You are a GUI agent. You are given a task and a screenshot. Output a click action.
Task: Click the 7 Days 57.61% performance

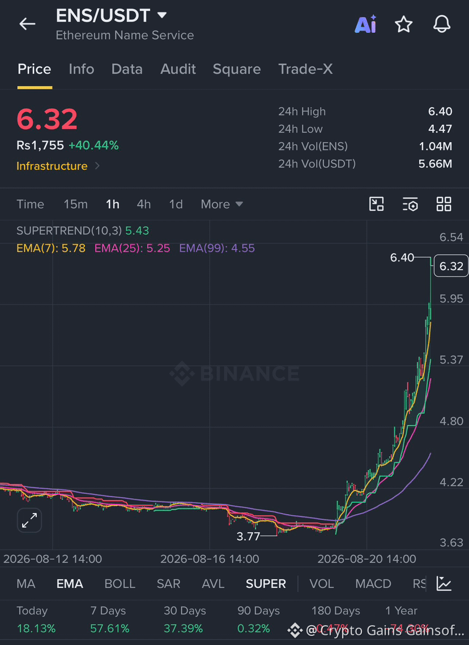click(110, 620)
